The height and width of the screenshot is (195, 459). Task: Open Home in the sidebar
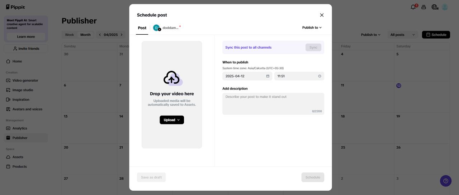pyautogui.click(x=26, y=61)
